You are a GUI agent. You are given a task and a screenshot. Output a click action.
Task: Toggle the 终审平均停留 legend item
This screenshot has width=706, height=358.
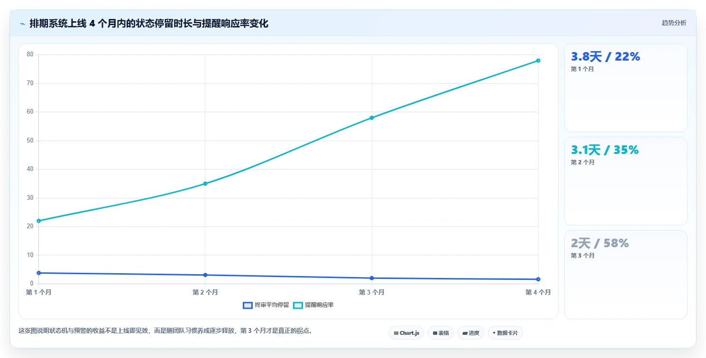[266, 305]
